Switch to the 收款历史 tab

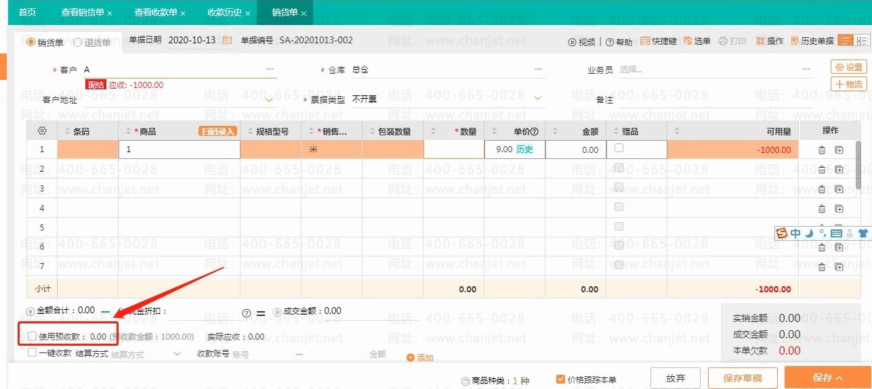tap(224, 12)
